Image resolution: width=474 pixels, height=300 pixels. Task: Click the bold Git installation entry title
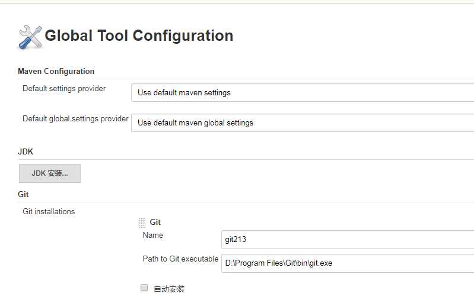[155, 222]
